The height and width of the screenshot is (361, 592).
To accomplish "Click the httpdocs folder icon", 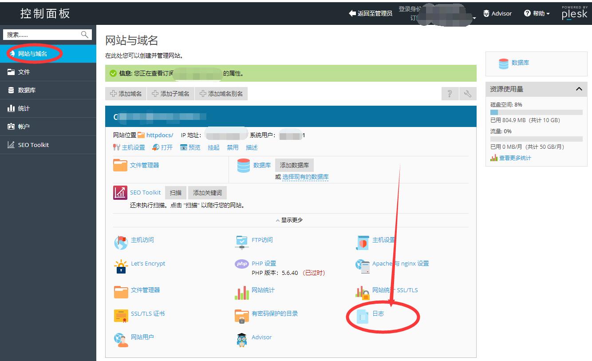I will [x=141, y=135].
